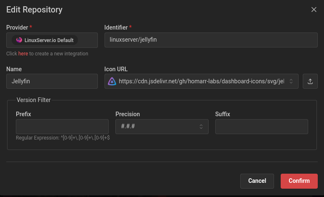324x197 pixels.
Task: Expand the Icon URL suggestions chevron
Action: click(x=291, y=82)
